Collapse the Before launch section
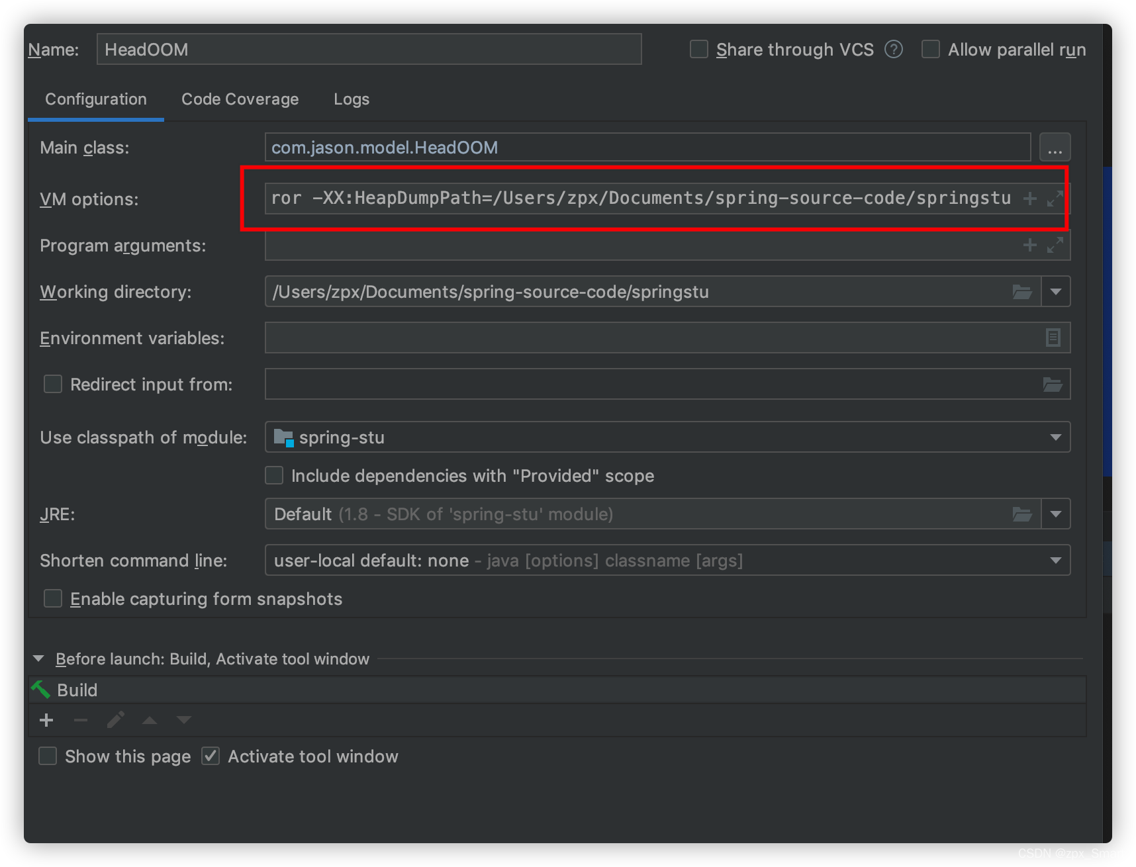 (38, 659)
